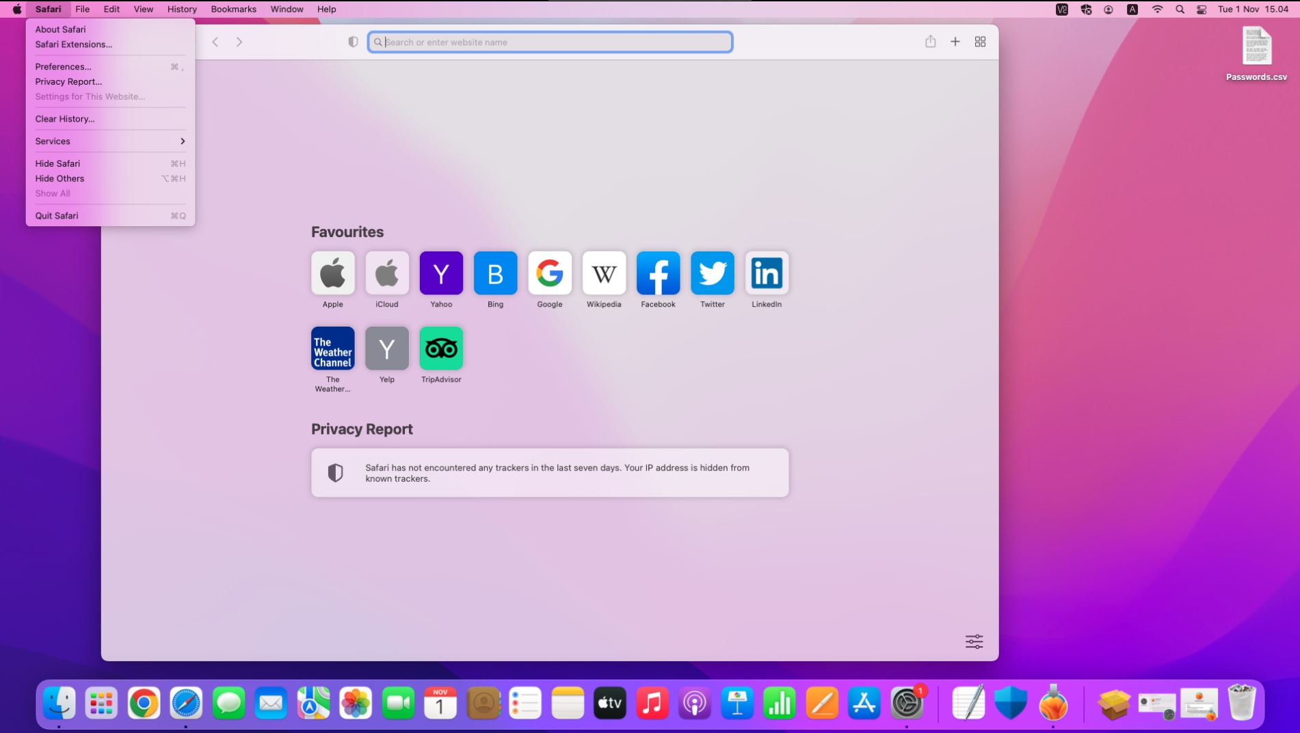Screen dimensions: 1300x733
Task: Show tab overview grid icon
Action: coord(980,42)
